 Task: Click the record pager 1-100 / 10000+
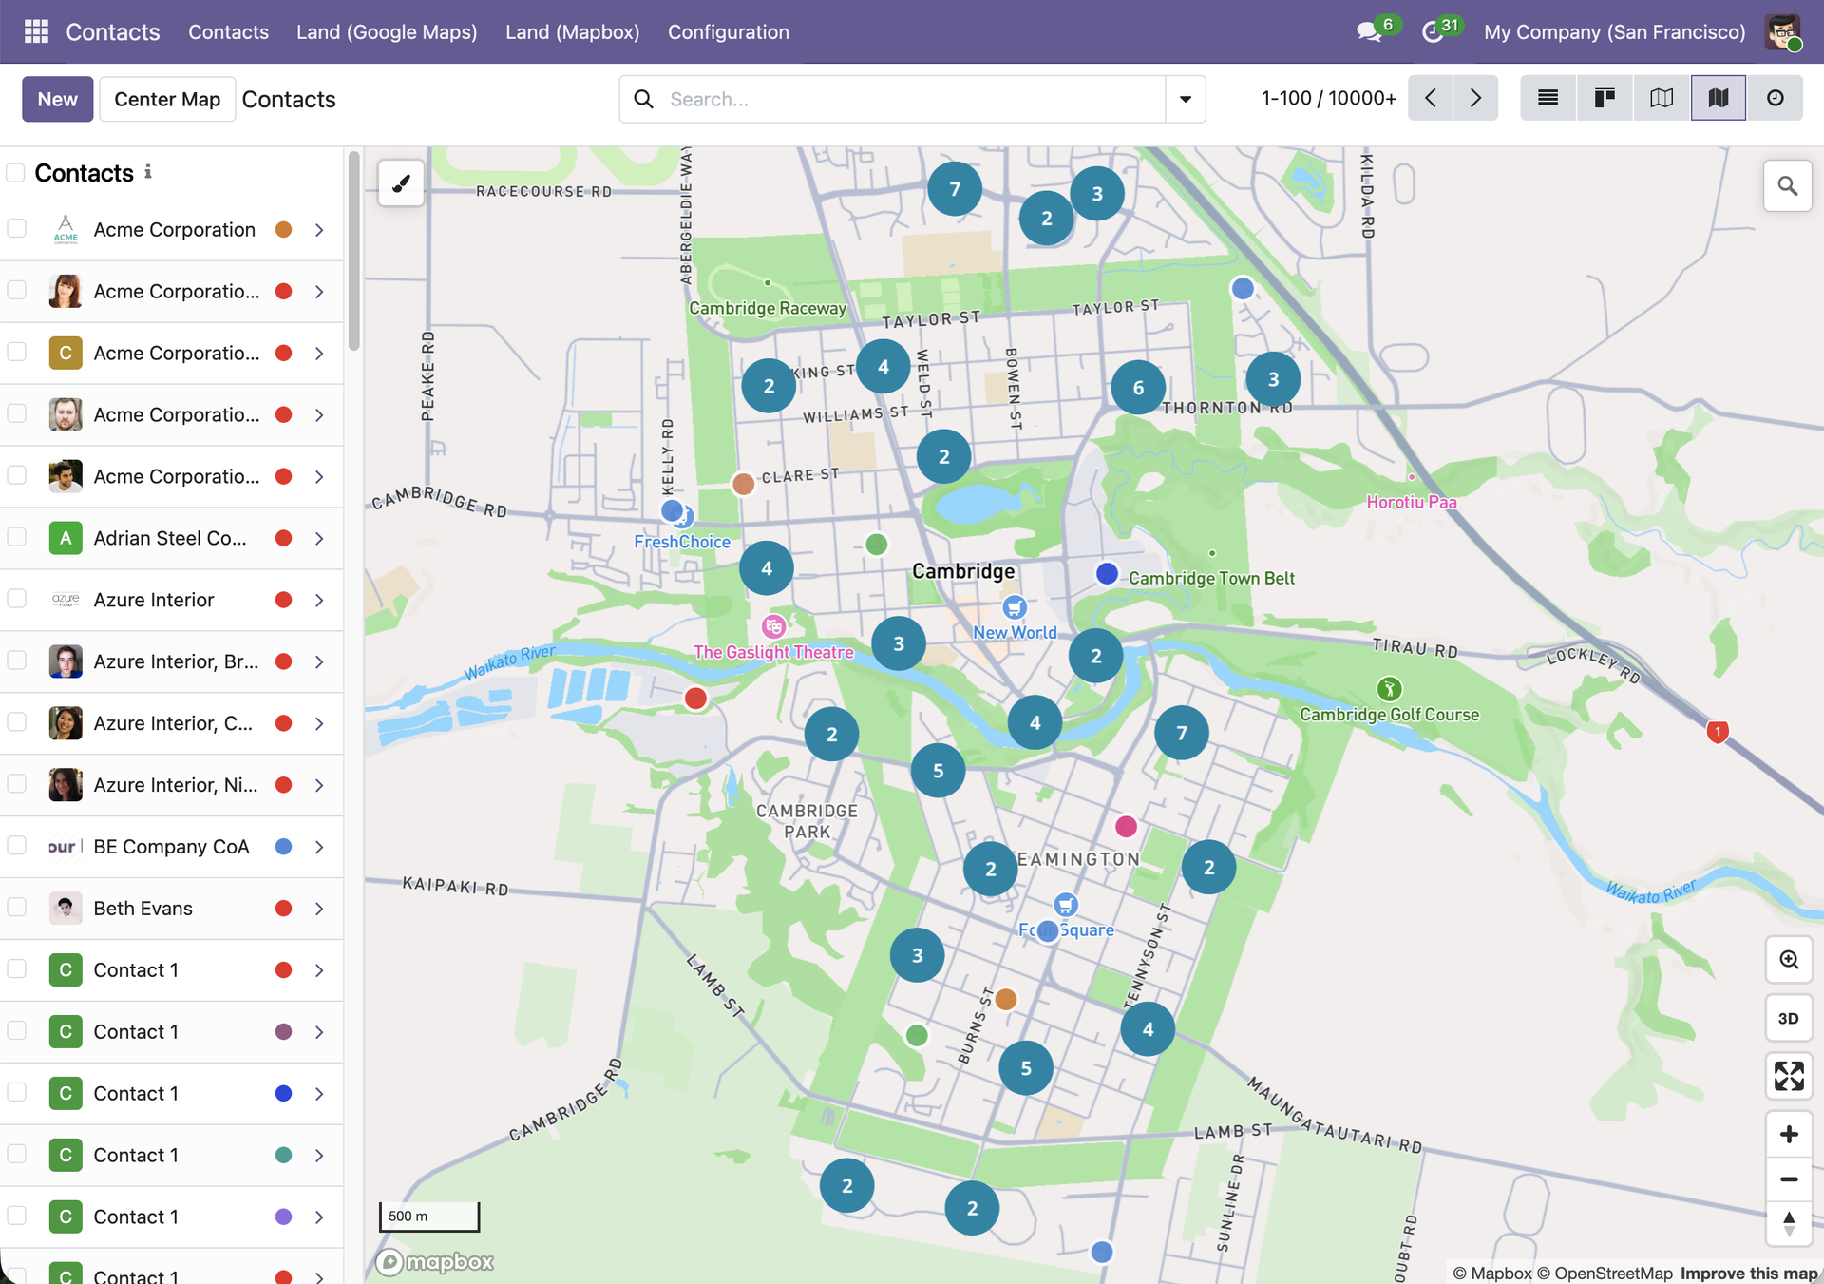click(x=1328, y=98)
